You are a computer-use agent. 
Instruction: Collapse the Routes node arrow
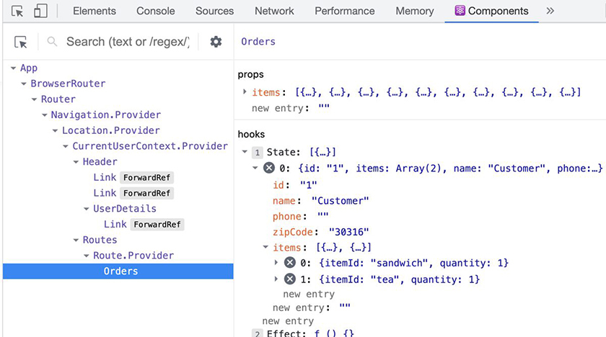pyautogui.click(x=76, y=240)
